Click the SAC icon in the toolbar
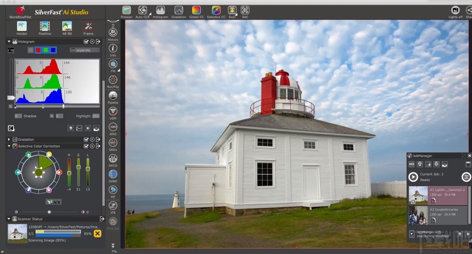This screenshot has height=254, width=472. coord(245,11)
